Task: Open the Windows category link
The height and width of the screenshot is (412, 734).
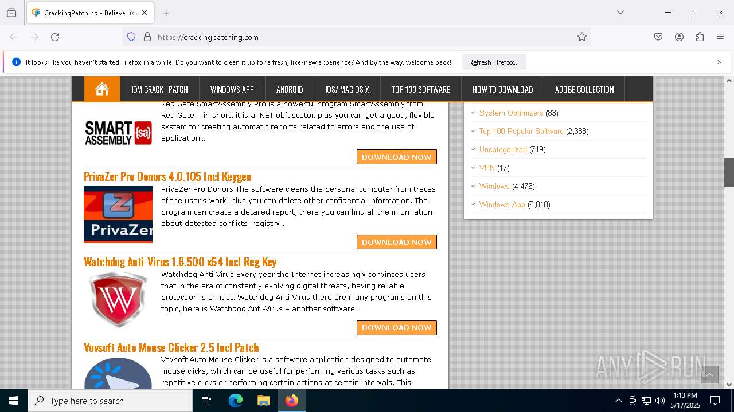Action: 494,186
